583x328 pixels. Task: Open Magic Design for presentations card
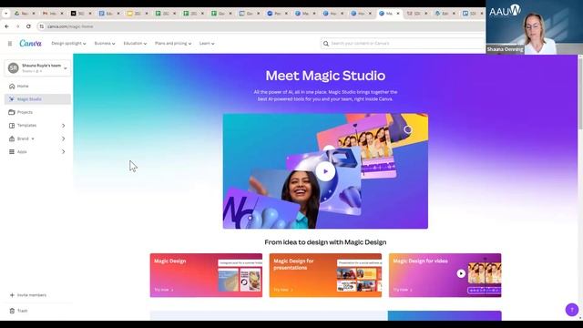325,275
